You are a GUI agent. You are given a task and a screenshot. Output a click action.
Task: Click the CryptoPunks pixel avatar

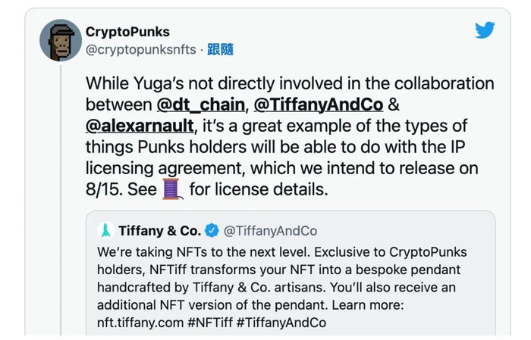[61, 41]
